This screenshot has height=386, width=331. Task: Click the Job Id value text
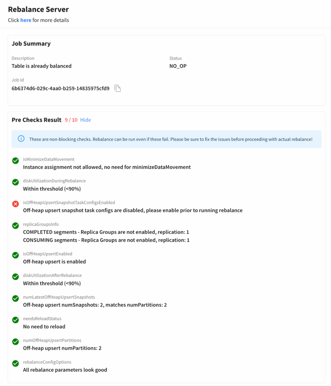click(x=60, y=89)
